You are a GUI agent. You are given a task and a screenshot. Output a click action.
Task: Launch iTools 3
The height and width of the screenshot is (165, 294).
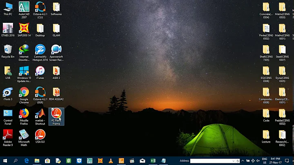[x=8, y=94]
